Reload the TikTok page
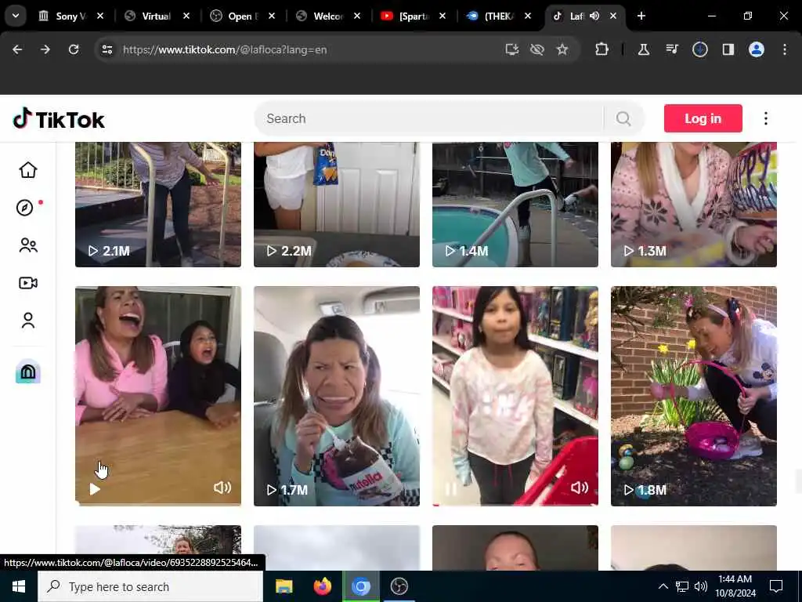Viewport: 802px width, 602px height. coord(74,49)
